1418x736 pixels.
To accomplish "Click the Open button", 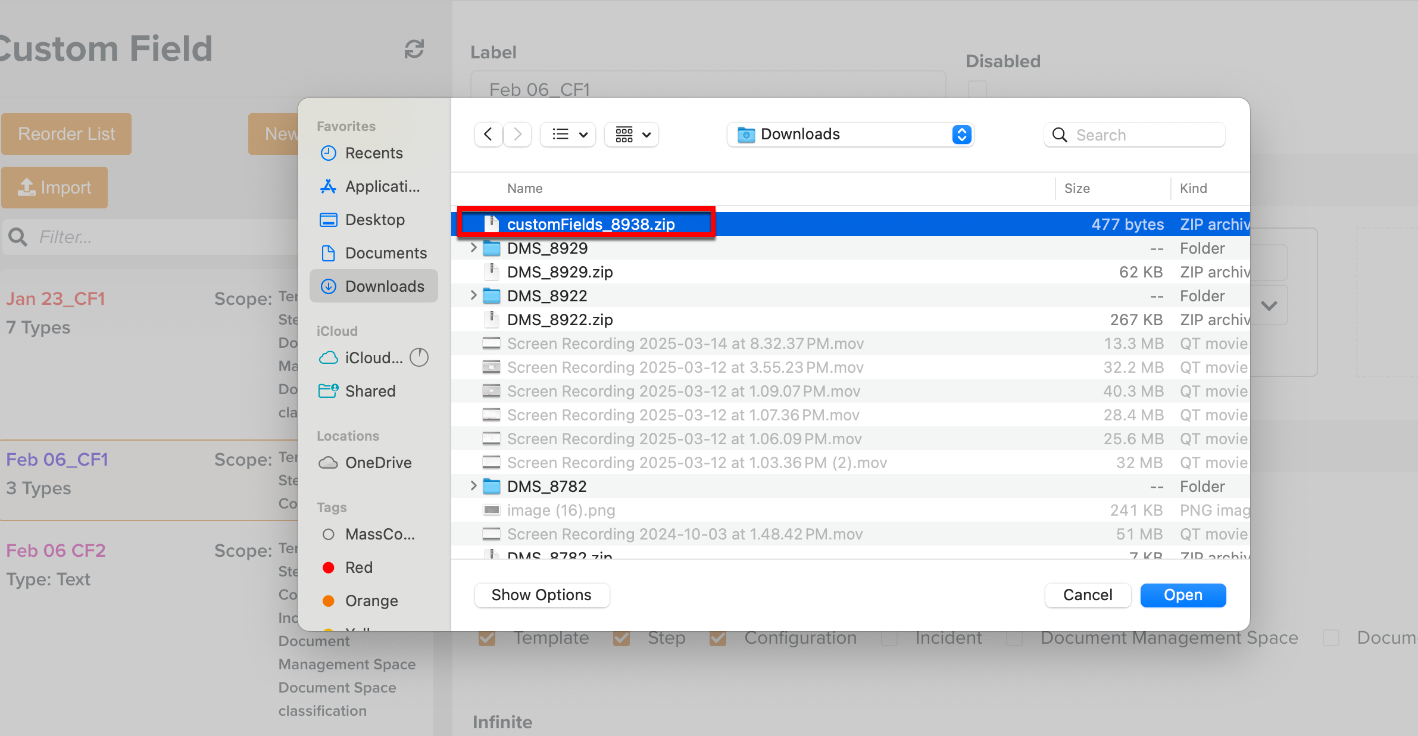I will [1182, 595].
